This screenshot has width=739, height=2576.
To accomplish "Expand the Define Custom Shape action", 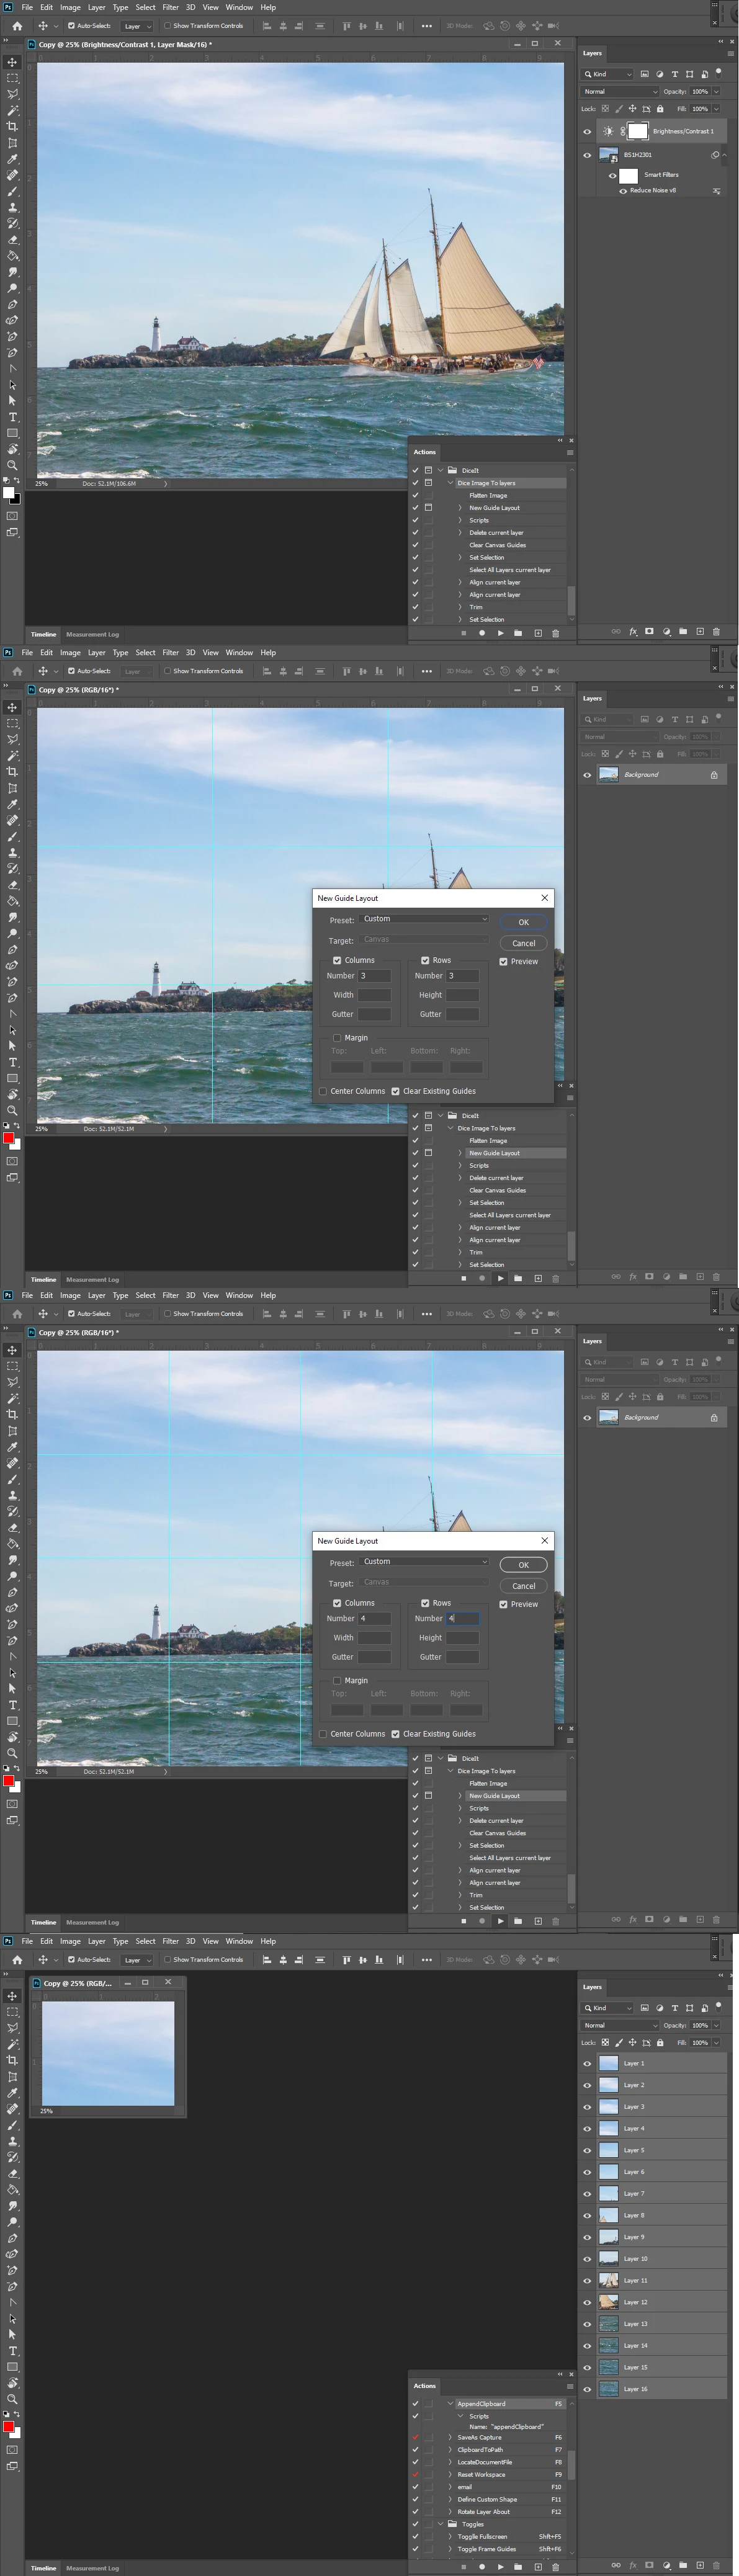I will click(x=450, y=2499).
